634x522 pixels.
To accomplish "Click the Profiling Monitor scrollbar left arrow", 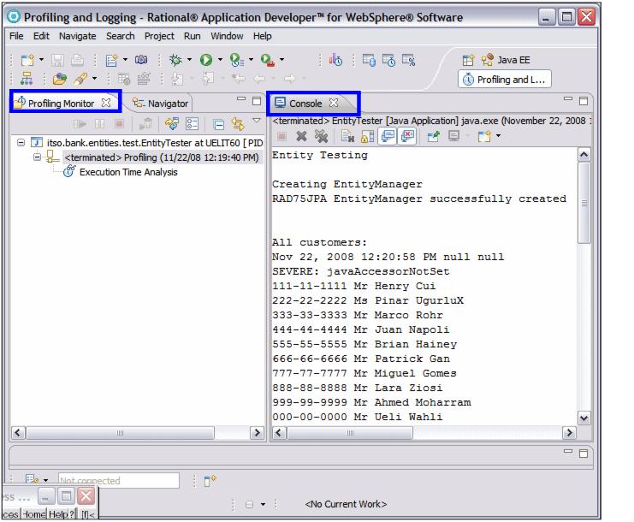I will coord(18,433).
